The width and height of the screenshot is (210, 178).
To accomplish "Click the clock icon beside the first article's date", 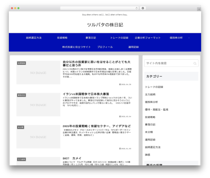I will [x=120, y=85].
